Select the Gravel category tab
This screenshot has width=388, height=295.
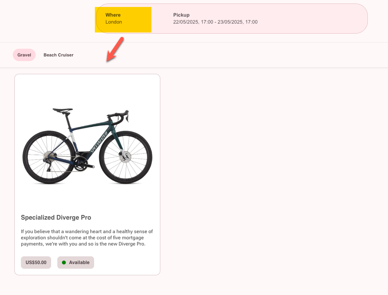tap(24, 55)
